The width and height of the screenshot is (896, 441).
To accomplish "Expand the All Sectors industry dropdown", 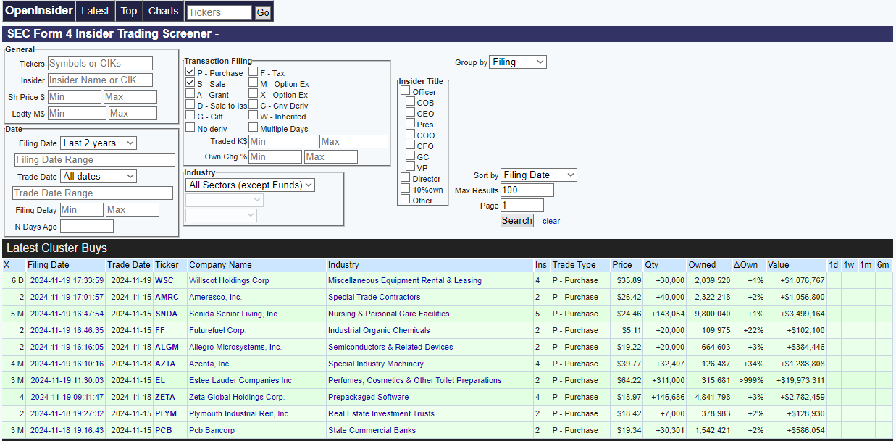I will (250, 185).
